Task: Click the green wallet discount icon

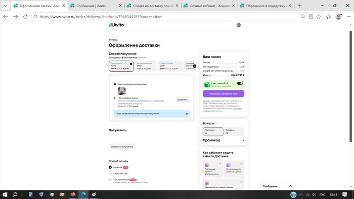Action: (207, 84)
